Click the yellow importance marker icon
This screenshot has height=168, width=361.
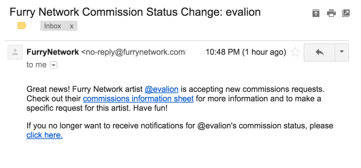(22, 26)
